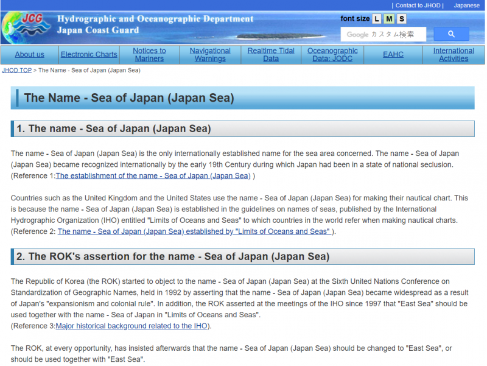Follow Reference 2 Limits of Oceans and Seas link
Screen dimensions: 487x366
pos(195,231)
